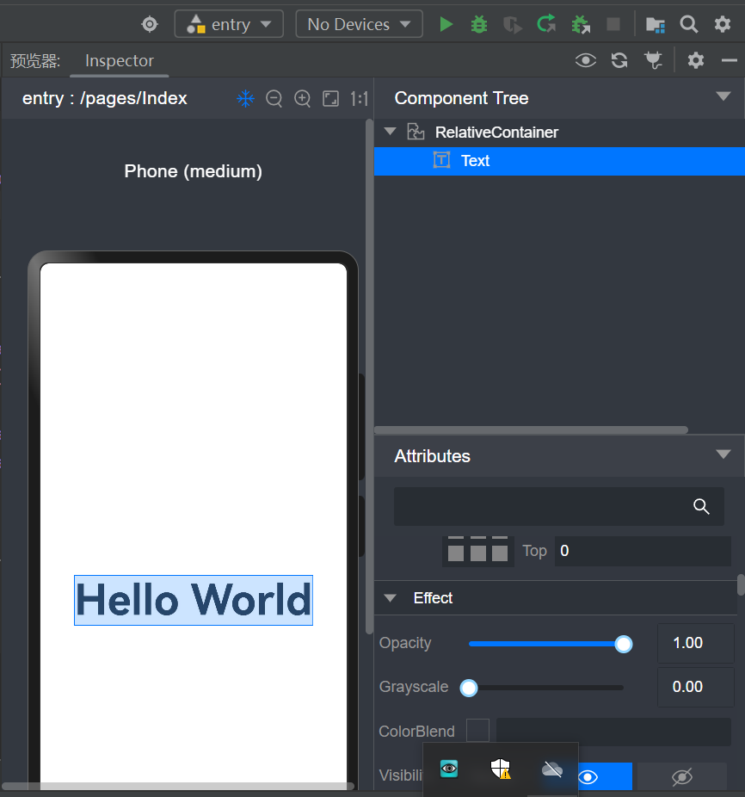Refresh the previewer with circular arrows icon
Screen dimensions: 745x797
pyautogui.click(x=619, y=60)
